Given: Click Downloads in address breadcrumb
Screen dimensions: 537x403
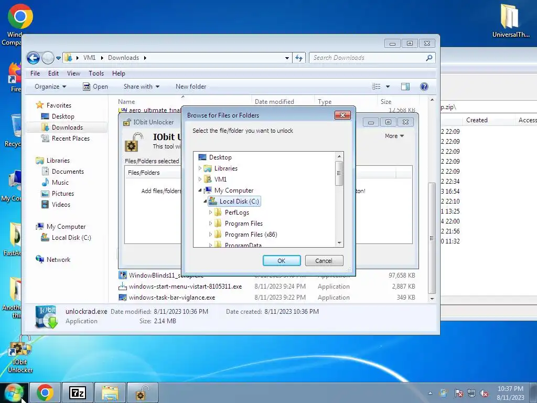Looking at the screenshot, I should point(123,58).
